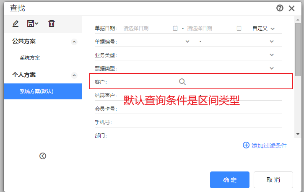Image resolution: width=304 pixels, height=192 pixels.
Task: Click the plus icon beside 添加过滤条件
Action: click(x=246, y=145)
